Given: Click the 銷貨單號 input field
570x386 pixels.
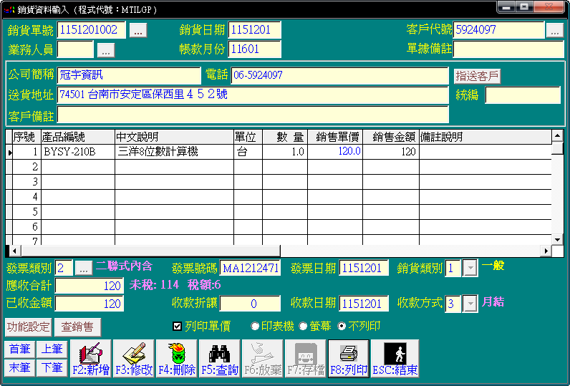Looking at the screenshot, I should click(92, 30).
